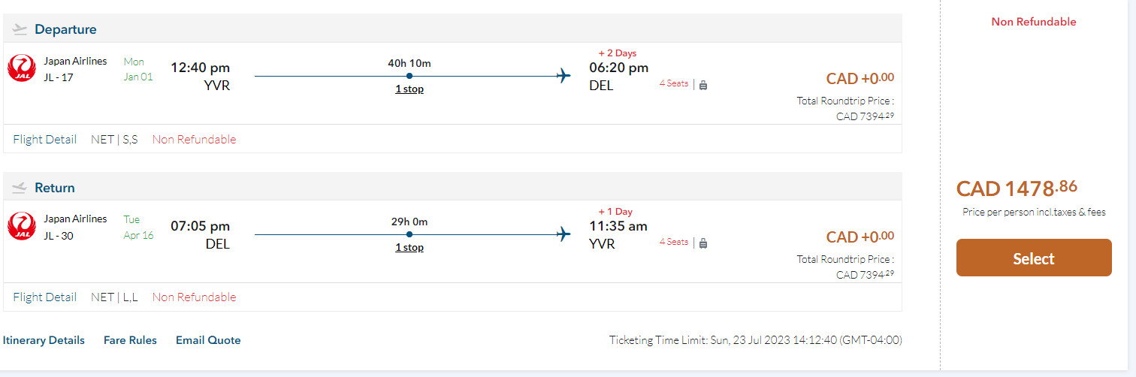
Task: Click the departure plane icon in Departure header
Action: (20, 29)
